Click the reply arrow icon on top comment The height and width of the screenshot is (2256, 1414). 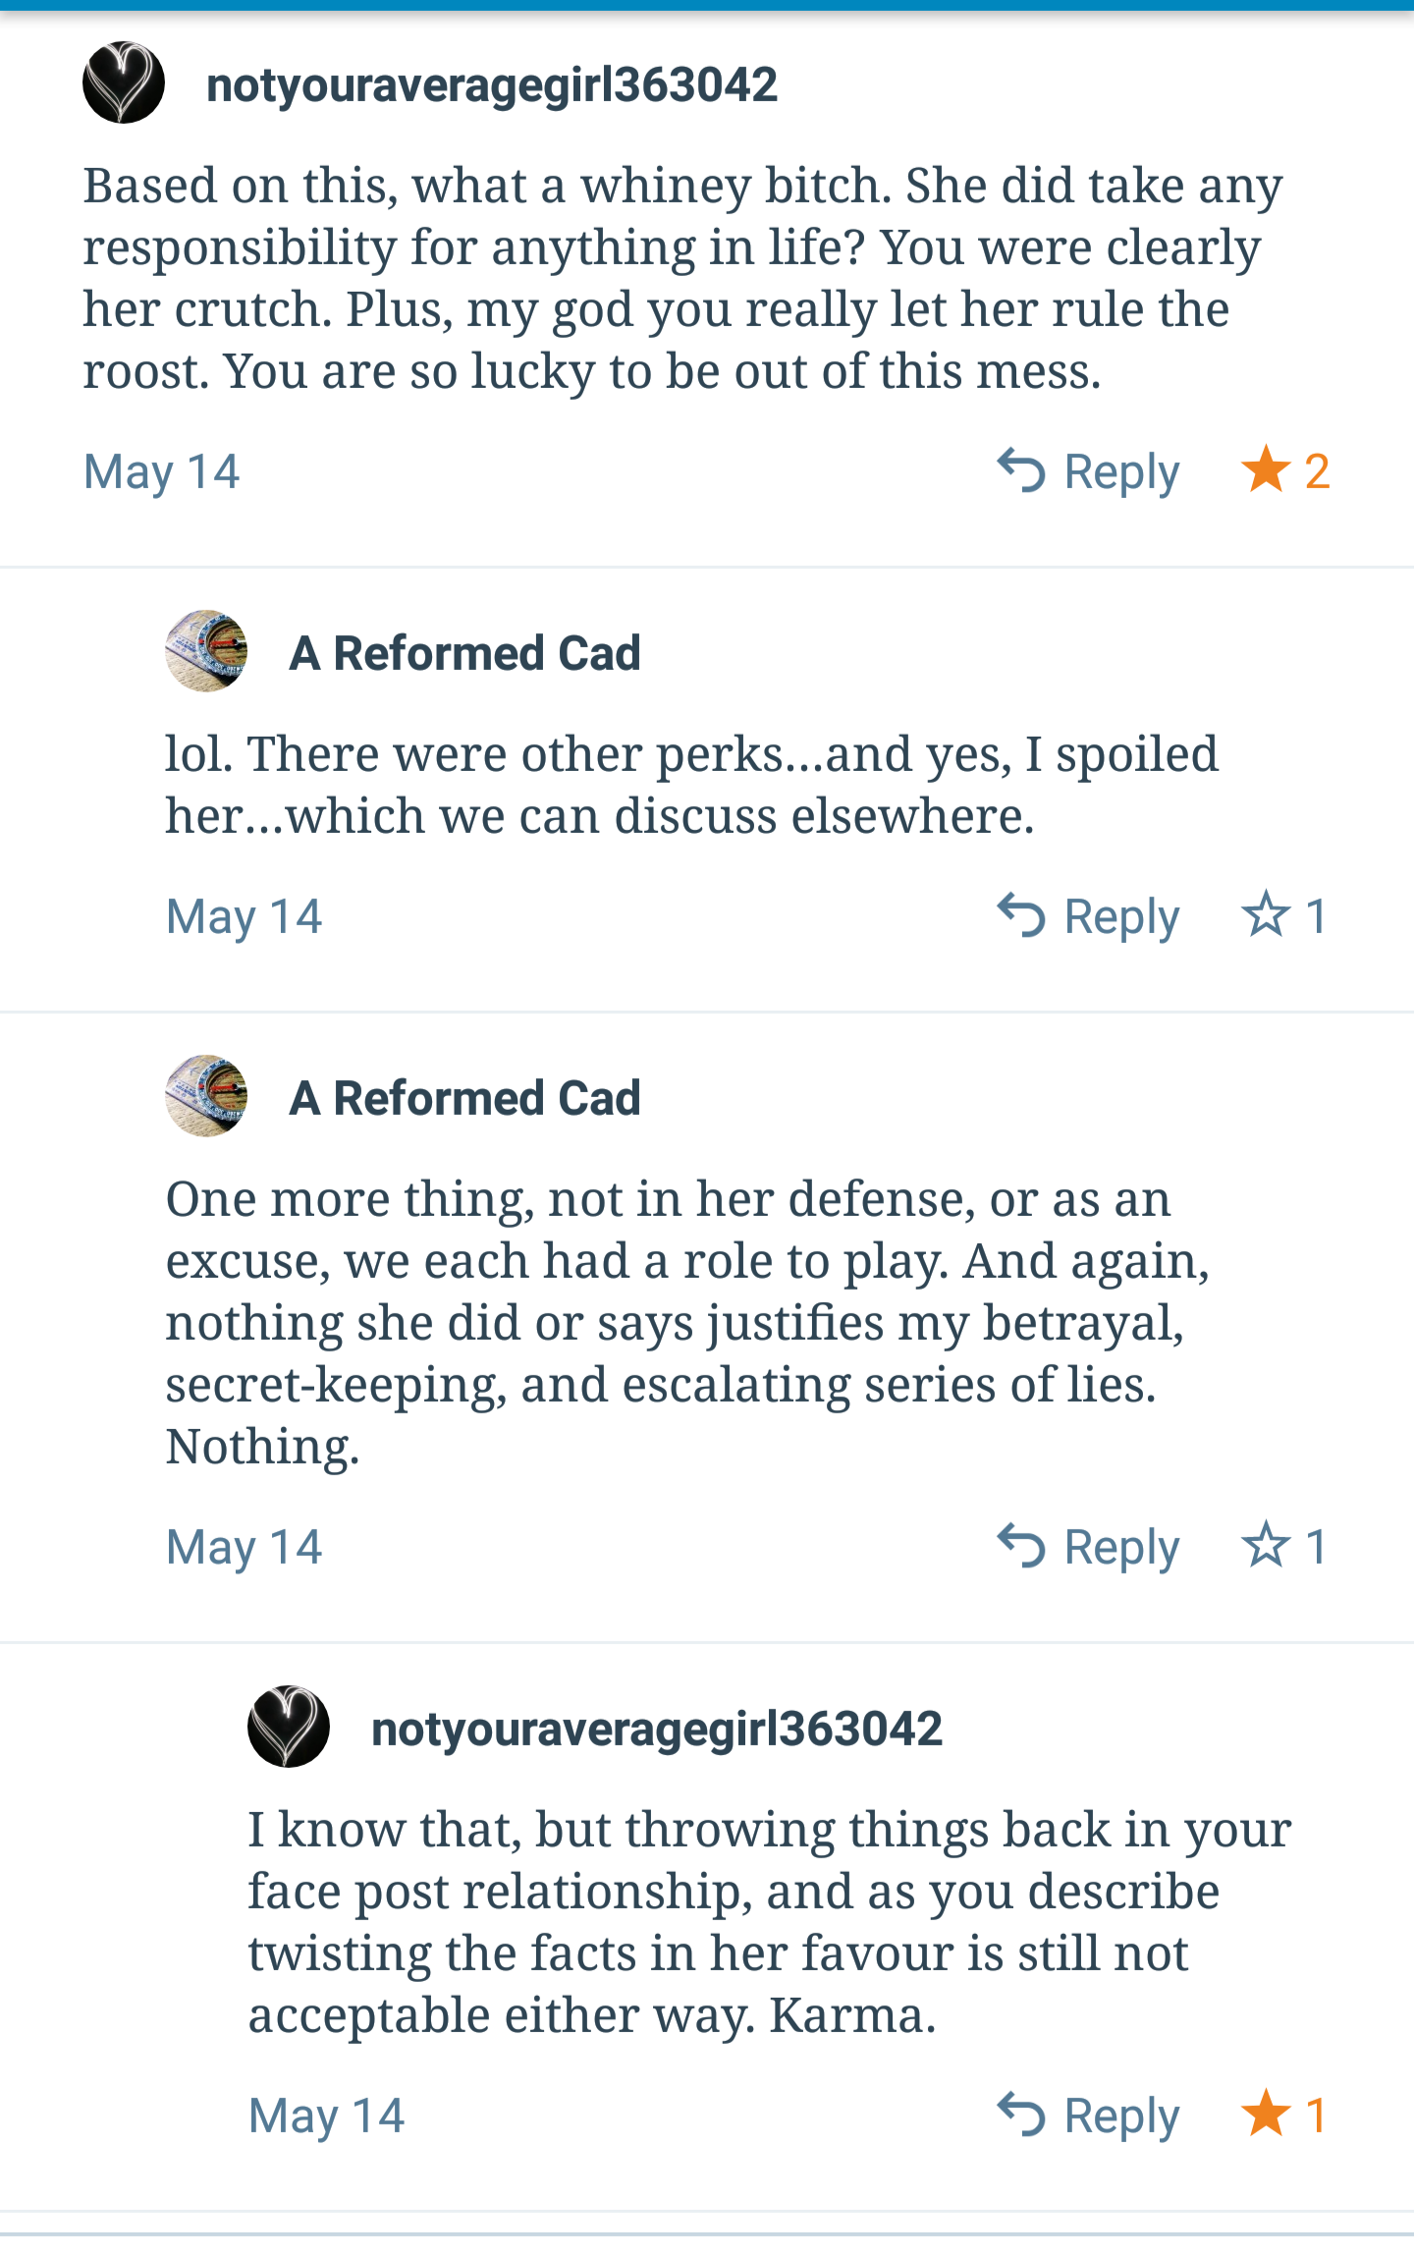coord(1021,470)
